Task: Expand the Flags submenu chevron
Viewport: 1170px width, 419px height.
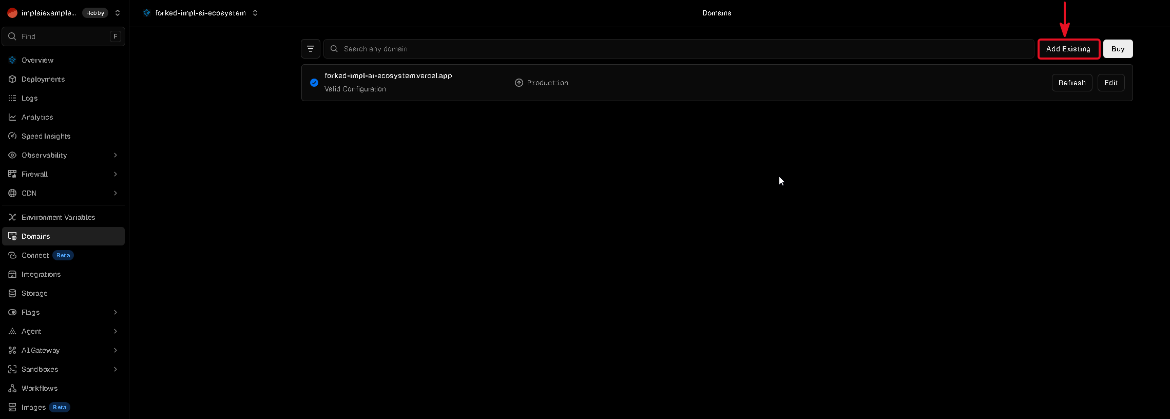Action: click(116, 312)
